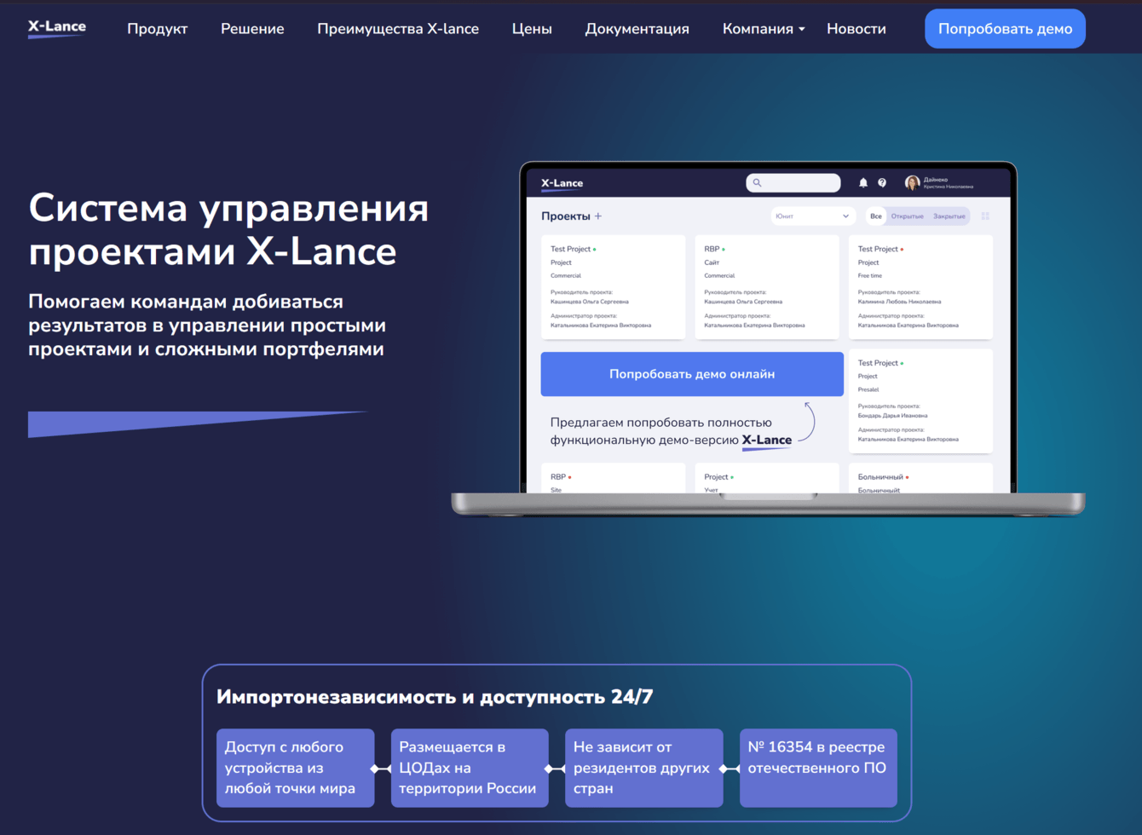Click the Размещается в ЦОДах card

470,768
